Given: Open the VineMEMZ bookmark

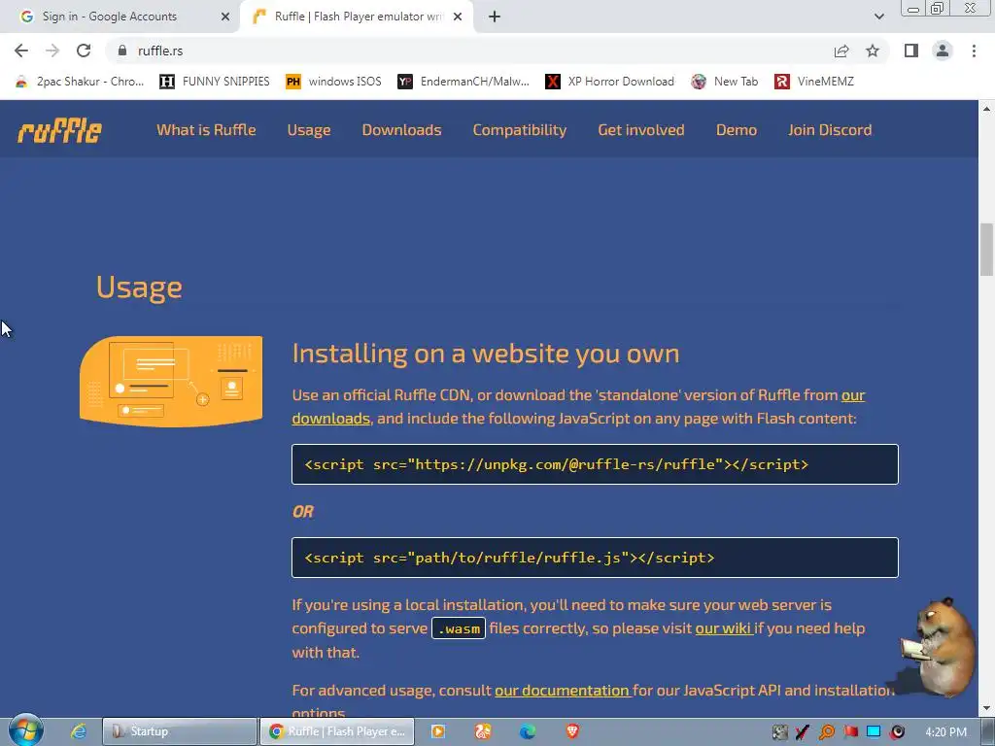Looking at the screenshot, I should [814, 82].
